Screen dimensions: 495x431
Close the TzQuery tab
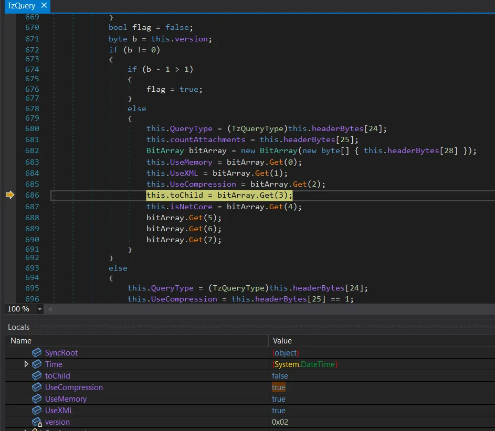44,6
